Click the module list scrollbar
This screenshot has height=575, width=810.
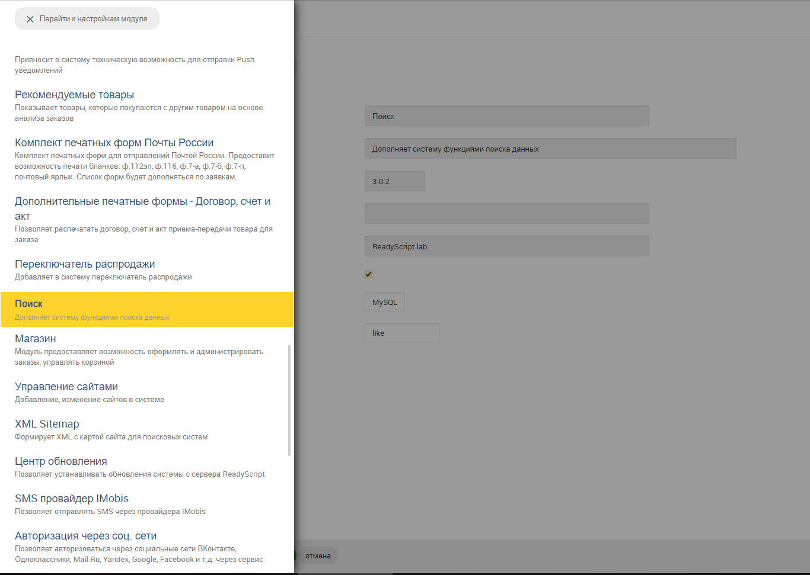[289, 400]
